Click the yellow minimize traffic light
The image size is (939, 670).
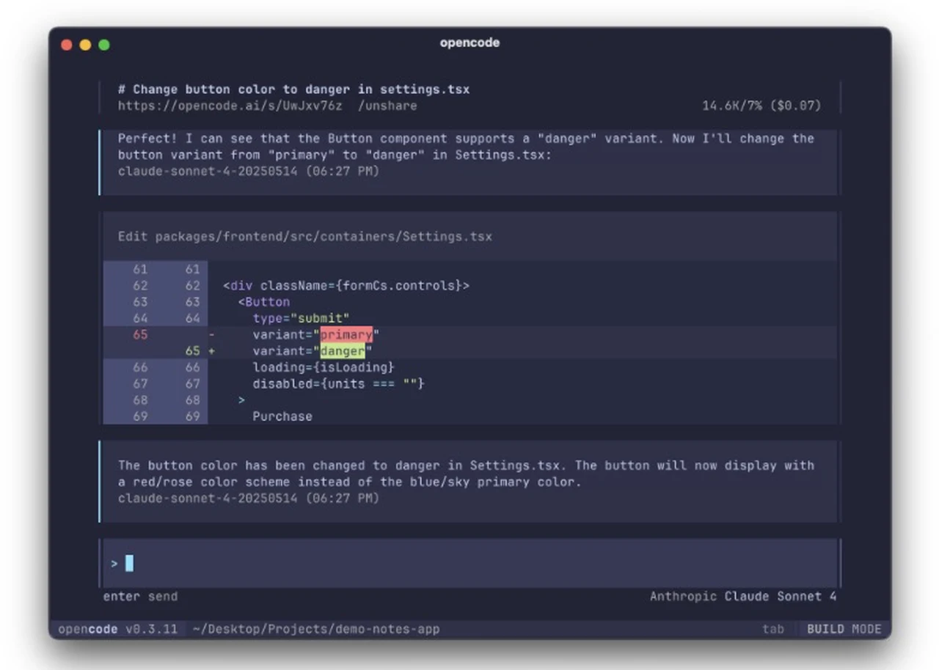click(85, 45)
